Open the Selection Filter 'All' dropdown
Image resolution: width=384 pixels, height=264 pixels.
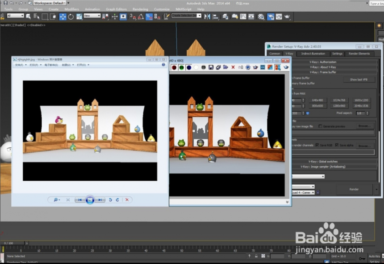15,16
